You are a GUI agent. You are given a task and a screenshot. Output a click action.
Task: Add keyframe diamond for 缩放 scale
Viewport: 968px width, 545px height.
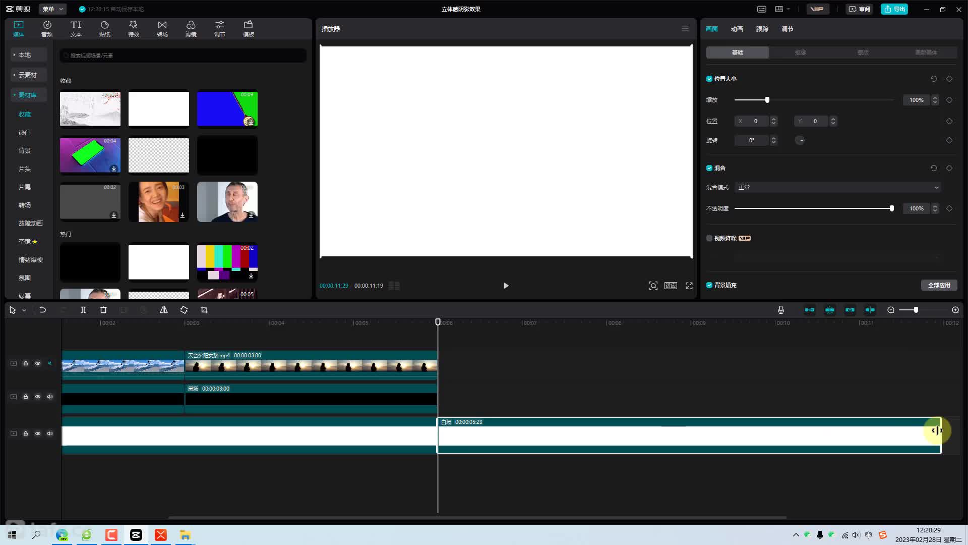tap(949, 100)
